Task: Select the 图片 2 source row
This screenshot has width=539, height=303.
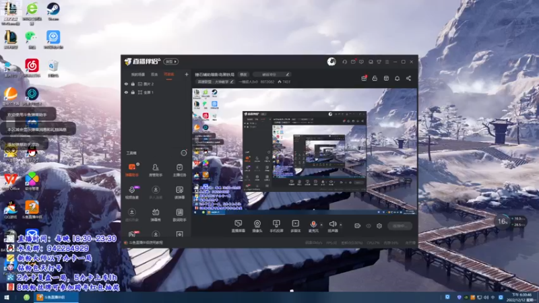Action: [x=156, y=83]
